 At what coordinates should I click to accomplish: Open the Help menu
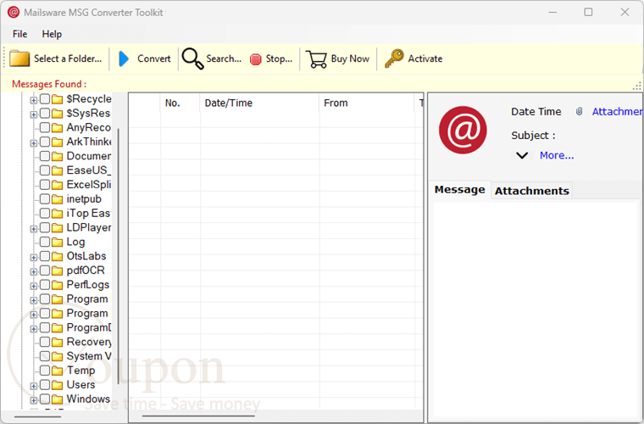point(52,34)
